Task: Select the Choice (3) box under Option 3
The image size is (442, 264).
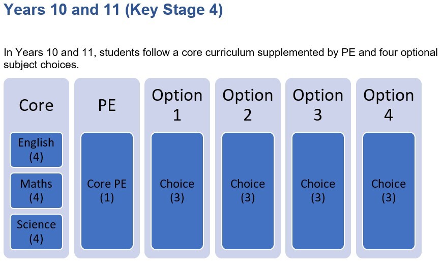Action: coord(318,191)
